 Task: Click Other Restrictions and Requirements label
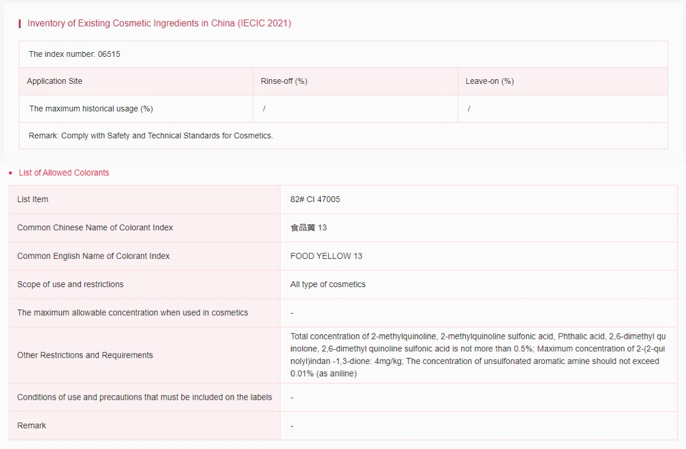(x=85, y=355)
